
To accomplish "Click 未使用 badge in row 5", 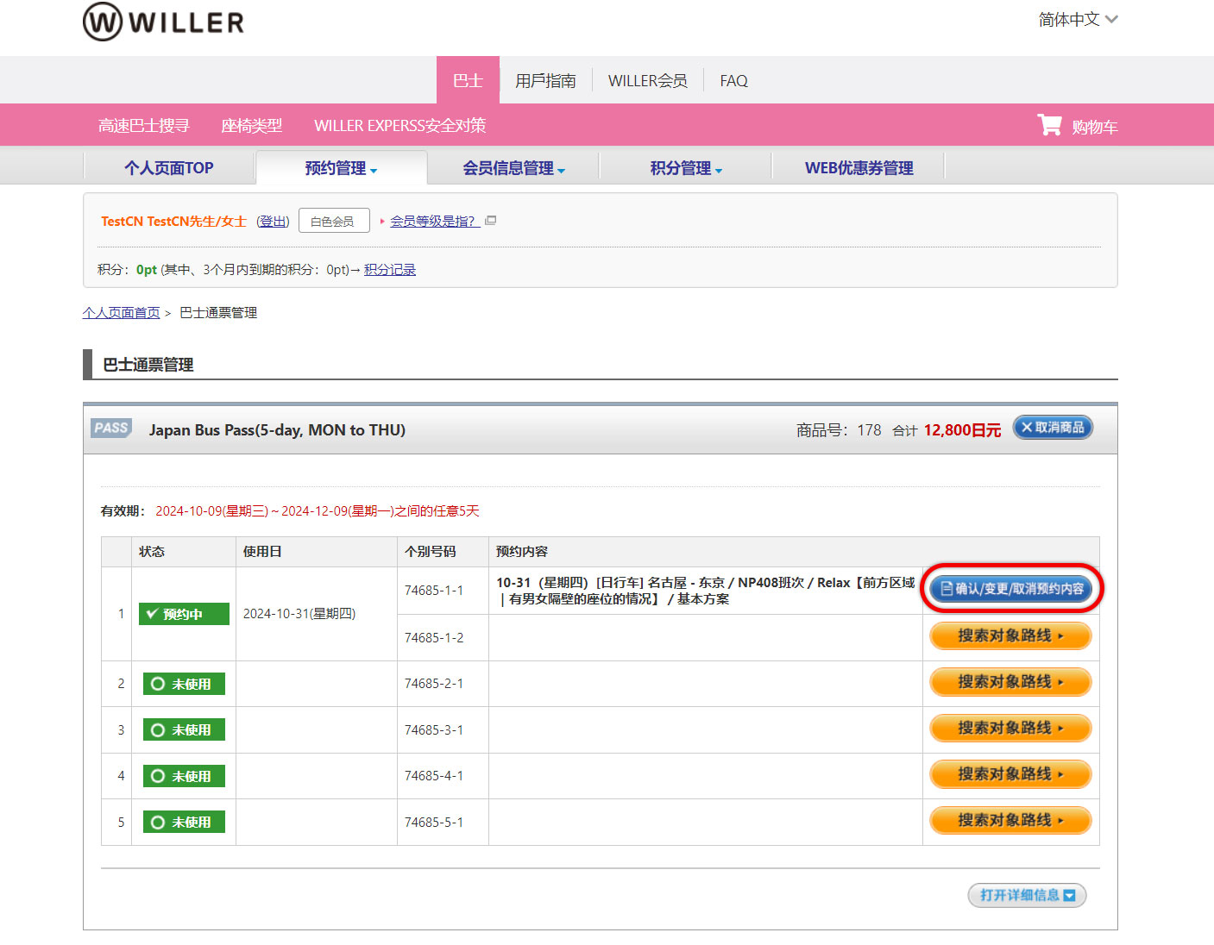I will pos(184,822).
